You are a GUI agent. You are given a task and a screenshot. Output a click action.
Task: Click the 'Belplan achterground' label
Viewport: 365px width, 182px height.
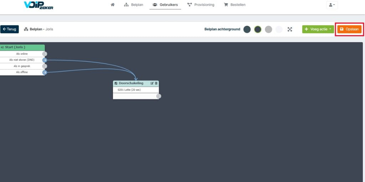[x=222, y=29]
